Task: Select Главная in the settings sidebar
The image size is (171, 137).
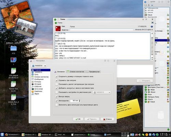Action: click(41, 70)
